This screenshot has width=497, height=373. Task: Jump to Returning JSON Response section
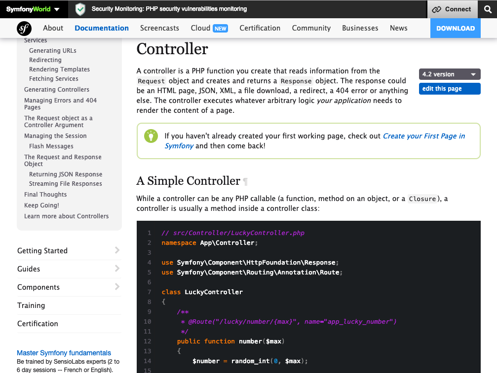pyautogui.click(x=66, y=174)
